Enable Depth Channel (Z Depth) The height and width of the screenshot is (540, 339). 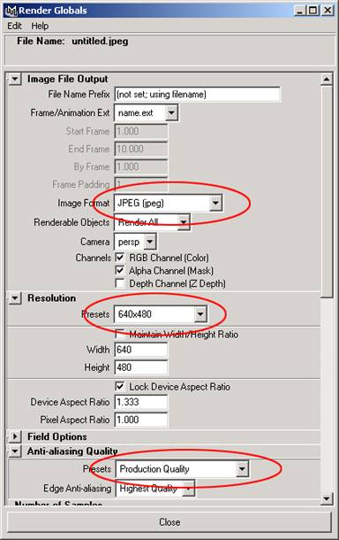click(x=120, y=283)
